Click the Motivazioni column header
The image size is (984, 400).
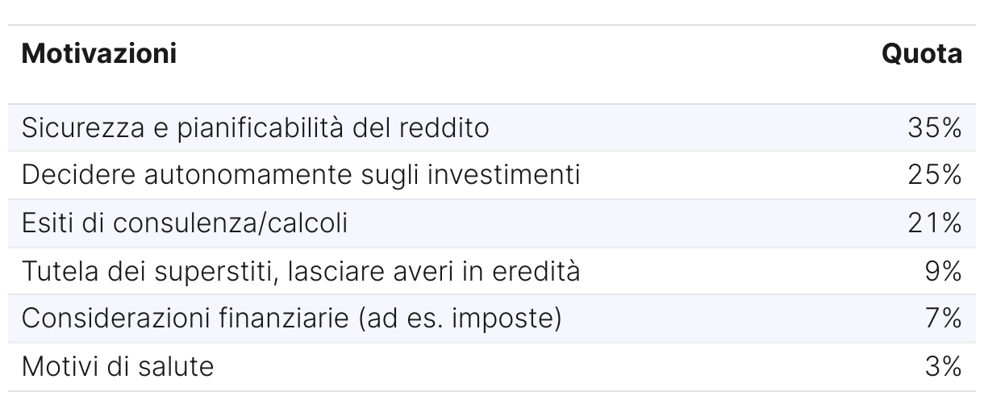coord(99,54)
